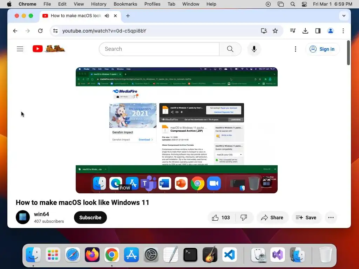Click the search magnifier button

pos(230,49)
